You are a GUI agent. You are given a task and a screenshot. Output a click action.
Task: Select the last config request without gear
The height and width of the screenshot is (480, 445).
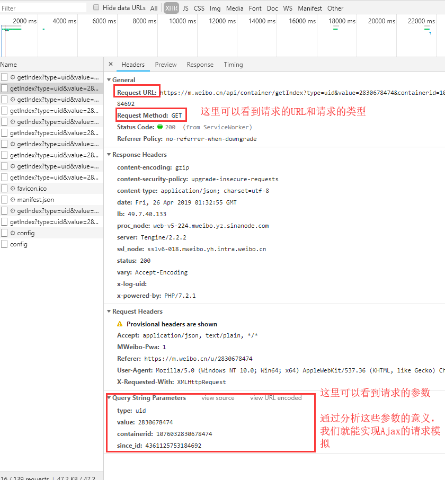pos(51,244)
